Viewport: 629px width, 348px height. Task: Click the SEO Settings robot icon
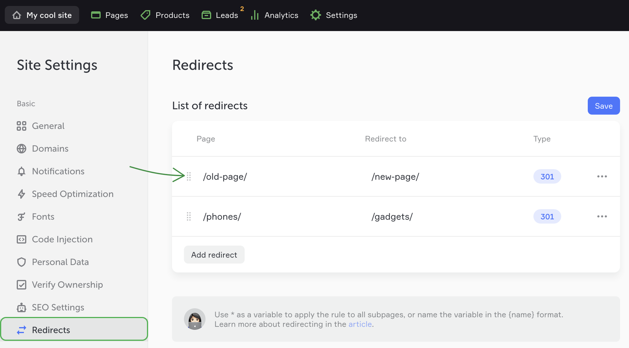21,307
